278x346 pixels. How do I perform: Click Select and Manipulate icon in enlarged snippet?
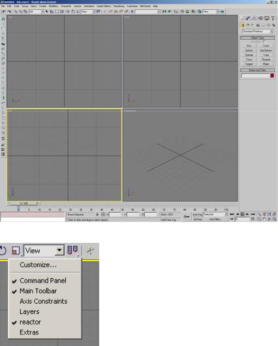pos(90,251)
